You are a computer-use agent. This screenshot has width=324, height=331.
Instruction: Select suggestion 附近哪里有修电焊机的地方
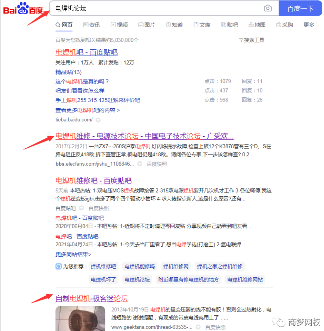188,280
